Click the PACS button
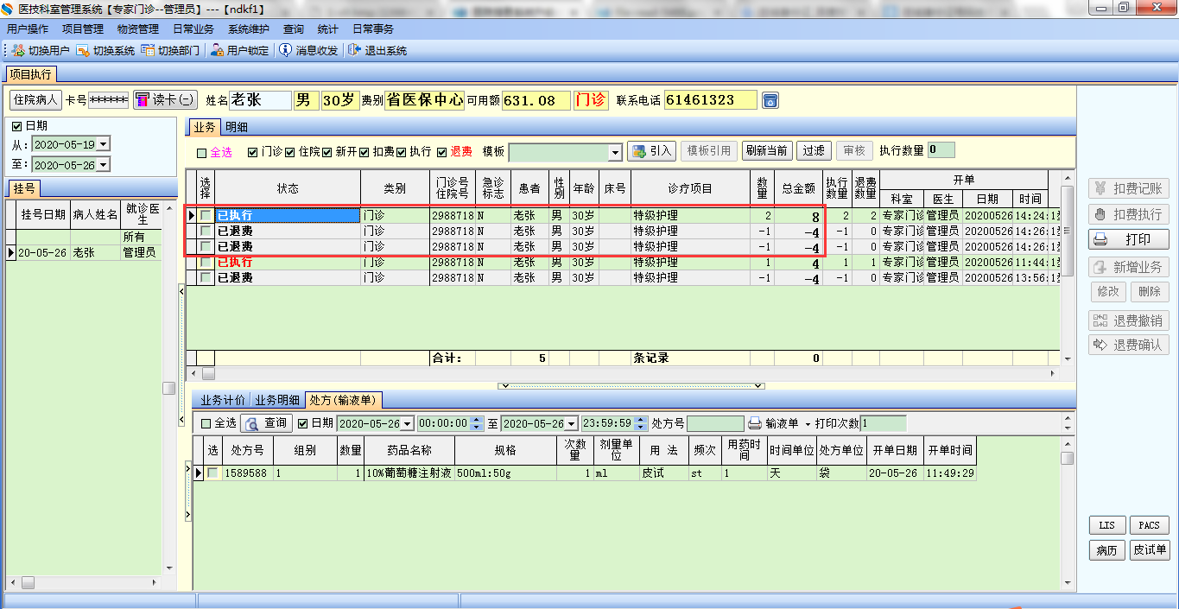This screenshot has width=1179, height=609. pyautogui.click(x=1149, y=525)
